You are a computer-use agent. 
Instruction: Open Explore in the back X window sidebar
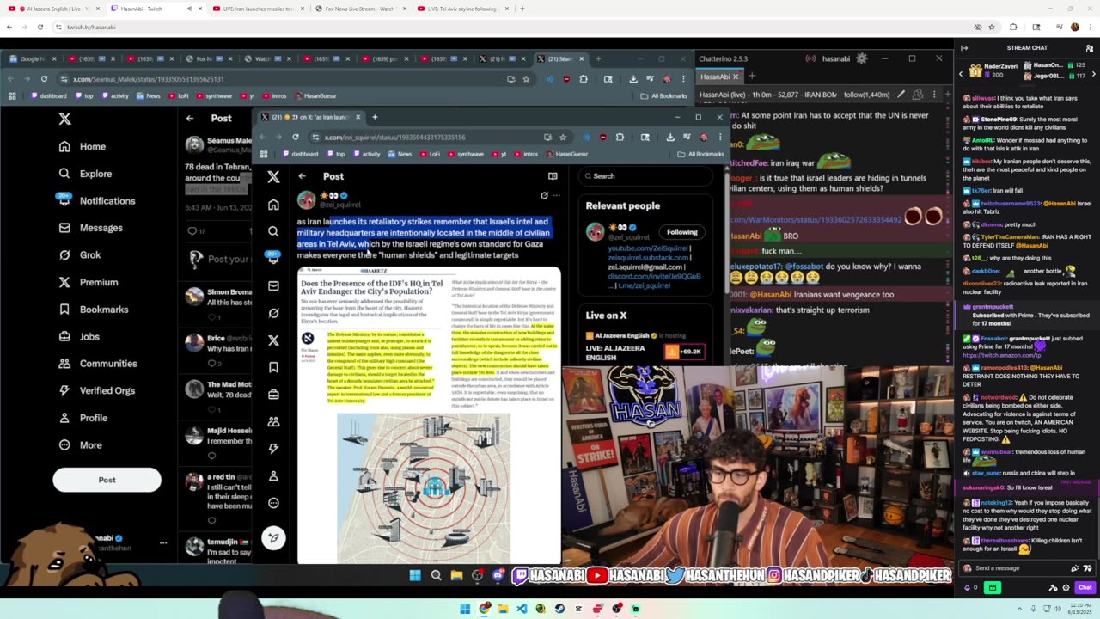(x=85, y=174)
